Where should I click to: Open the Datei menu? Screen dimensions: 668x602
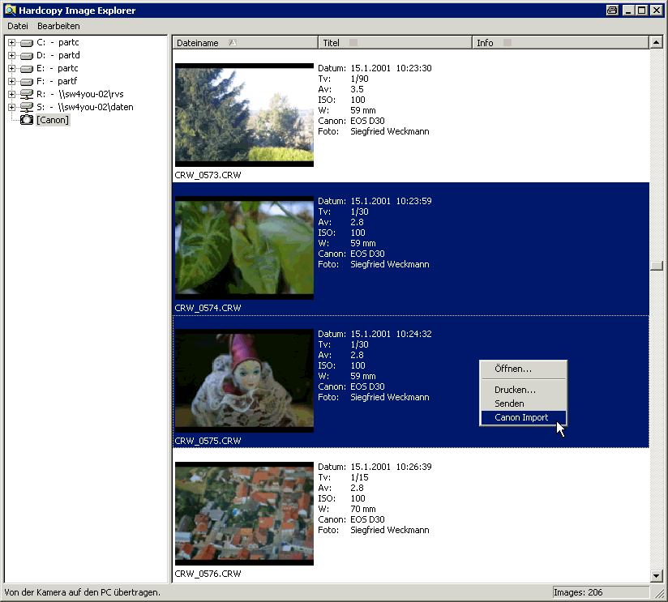pyautogui.click(x=17, y=26)
